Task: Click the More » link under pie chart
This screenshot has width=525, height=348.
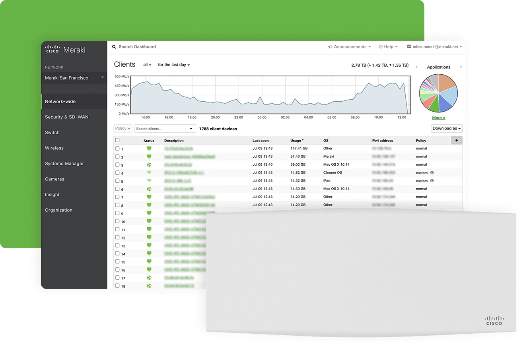Action: pos(439,118)
